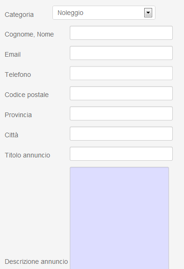The width and height of the screenshot is (184, 269).
Task: Click the Descrizione annuncio label text
Action: click(37, 262)
